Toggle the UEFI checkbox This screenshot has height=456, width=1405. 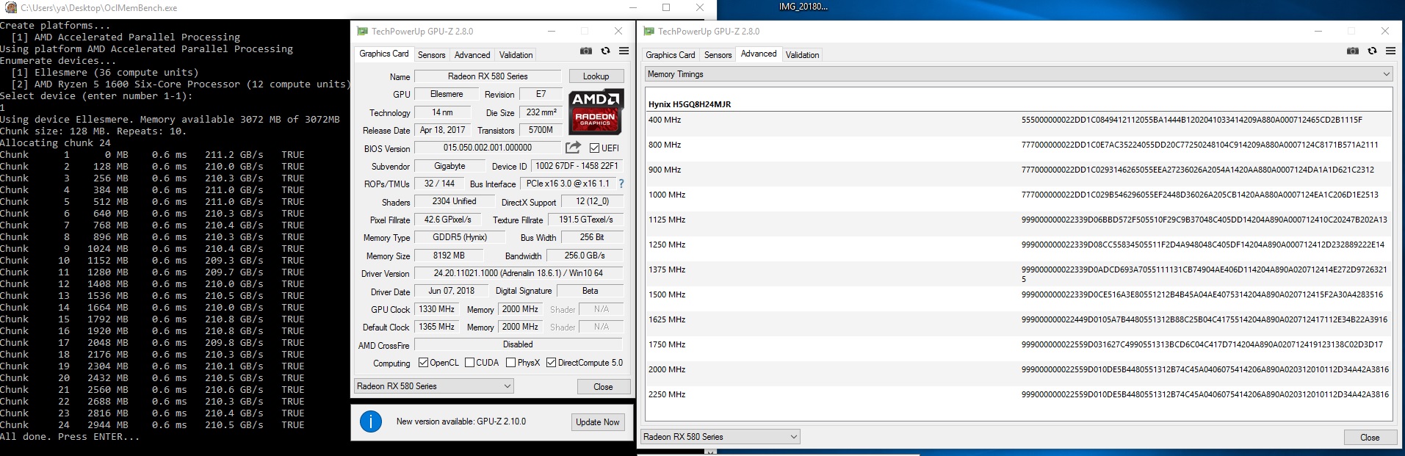tap(595, 148)
